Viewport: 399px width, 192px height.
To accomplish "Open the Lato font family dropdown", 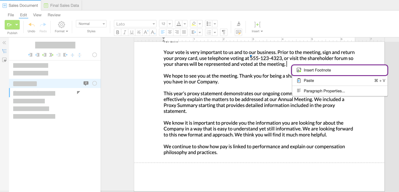I will click(135, 24).
